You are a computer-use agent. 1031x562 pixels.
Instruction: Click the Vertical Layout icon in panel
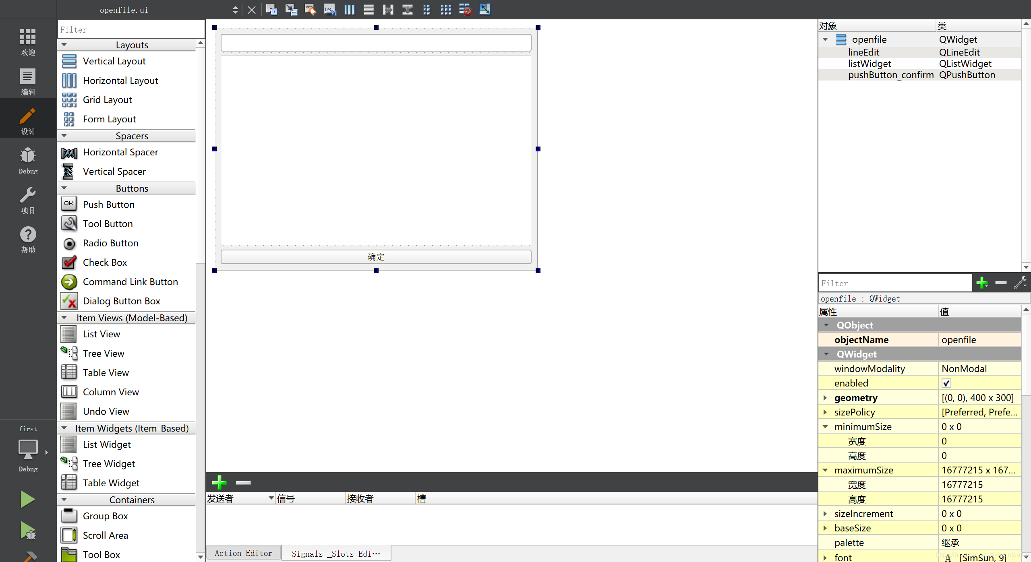point(68,61)
